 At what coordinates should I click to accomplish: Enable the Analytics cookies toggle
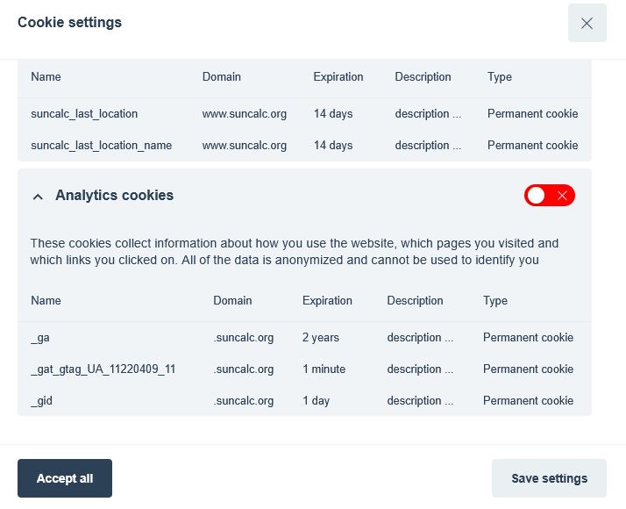pos(549,196)
